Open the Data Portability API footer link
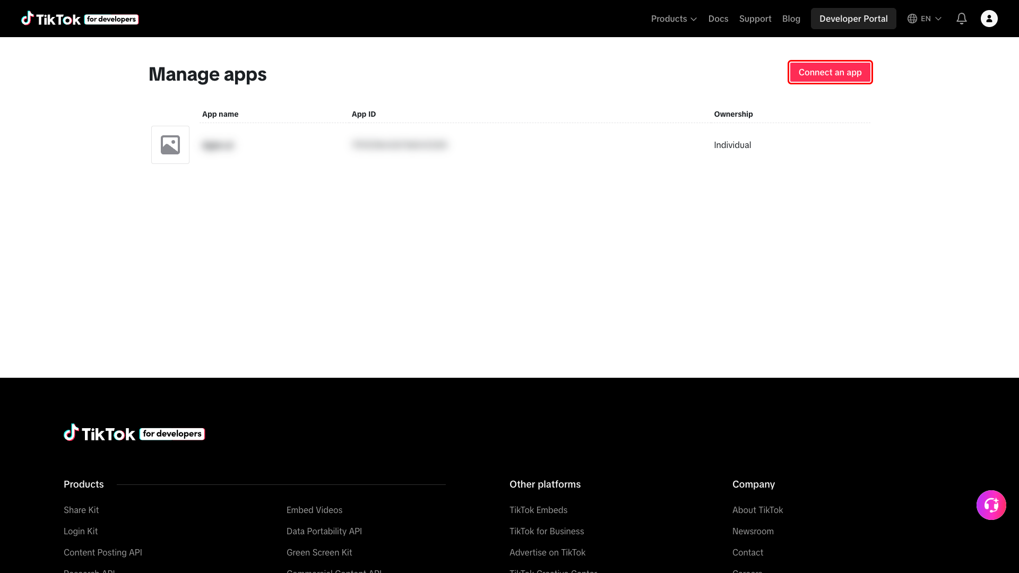1019x573 pixels. coord(324,531)
